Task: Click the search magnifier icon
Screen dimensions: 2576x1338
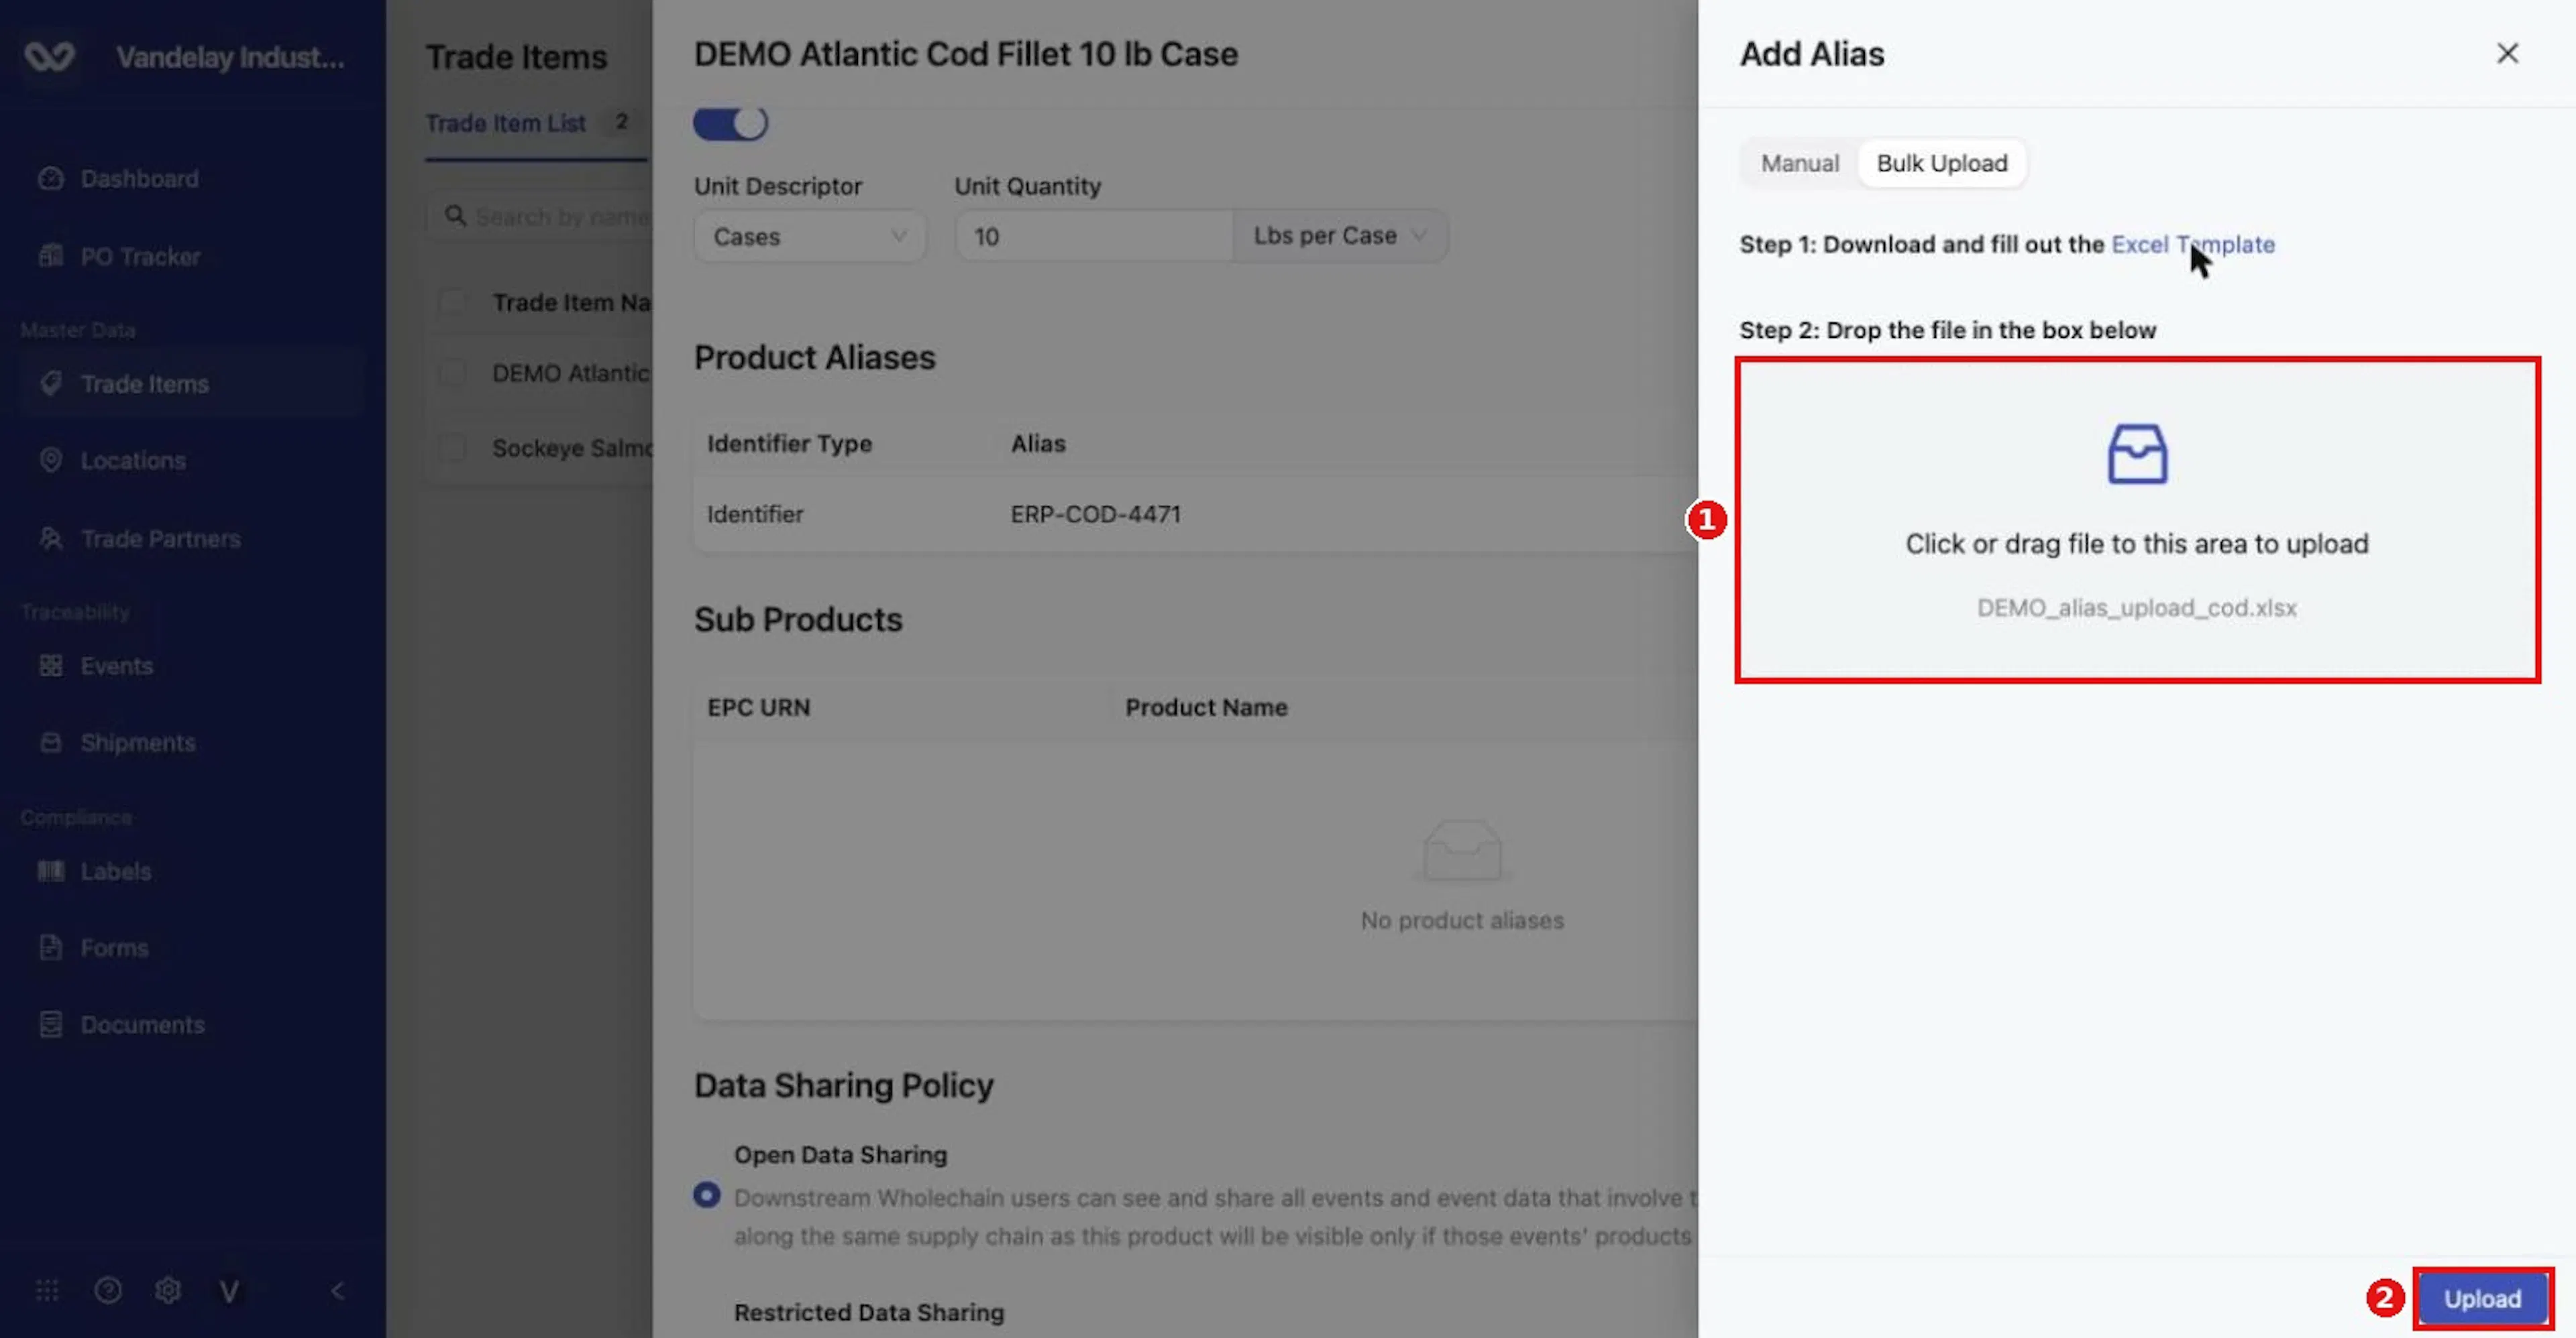Action: [456, 216]
